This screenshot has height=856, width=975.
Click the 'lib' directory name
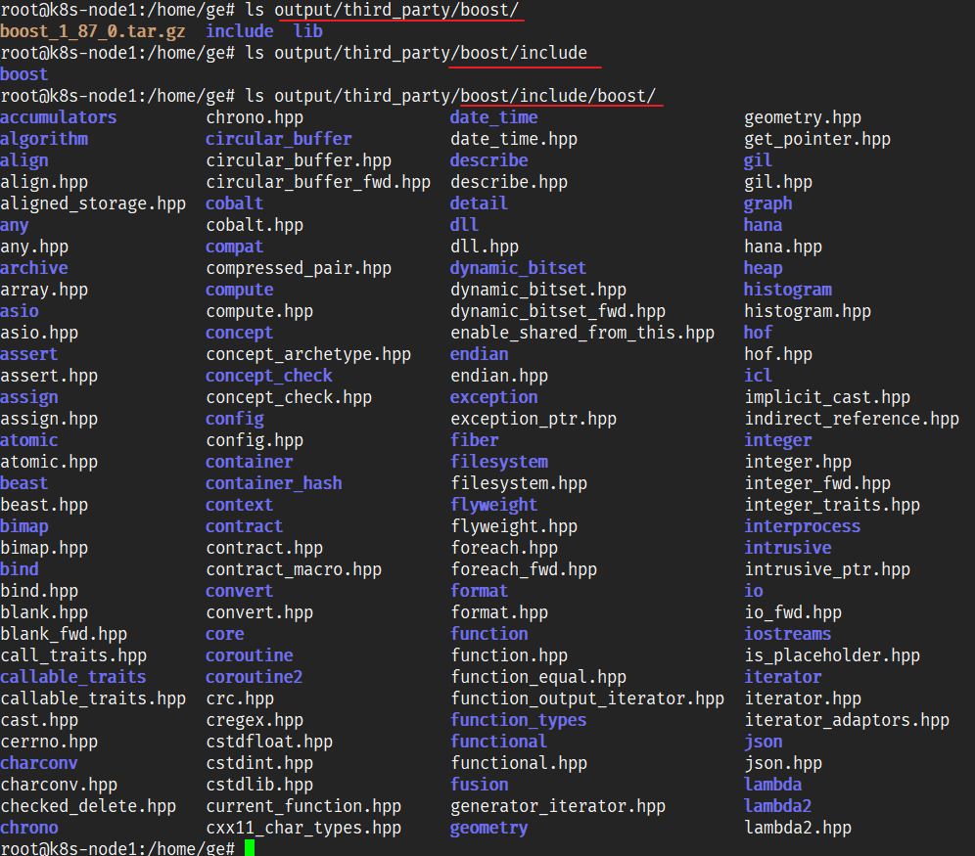point(308,31)
